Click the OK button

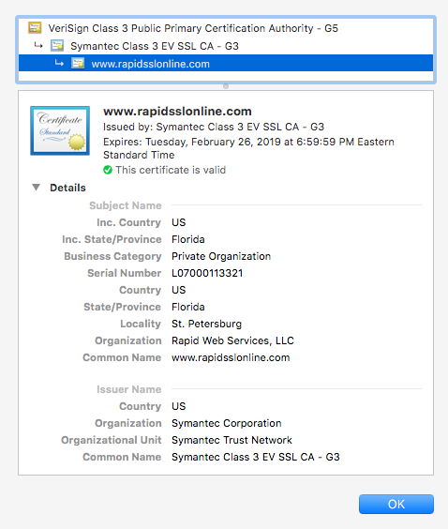coord(396,504)
